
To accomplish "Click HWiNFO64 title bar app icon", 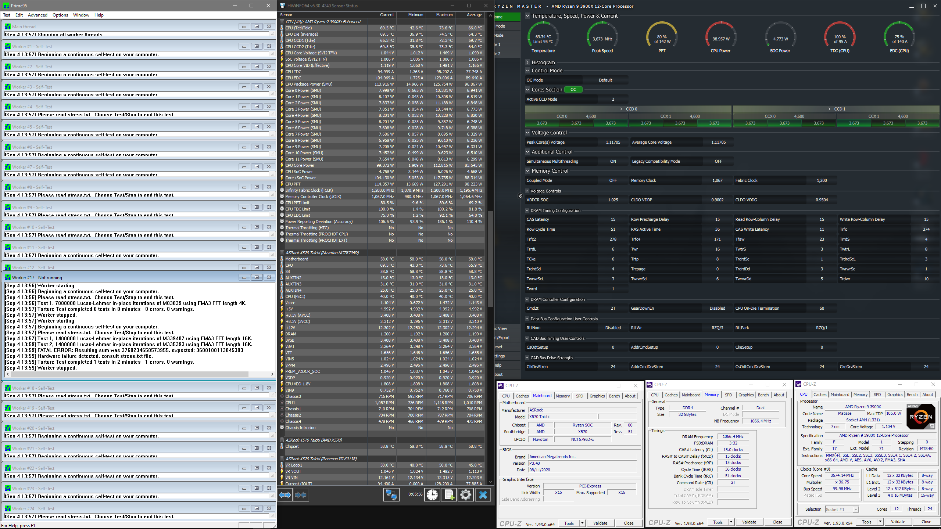I will 282,6.
